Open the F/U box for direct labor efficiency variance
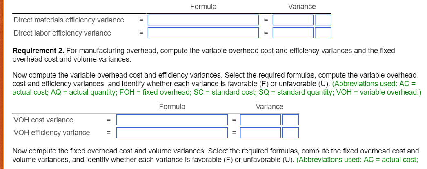Image resolution: width=427 pixels, height=169 pixels. pos(322,33)
